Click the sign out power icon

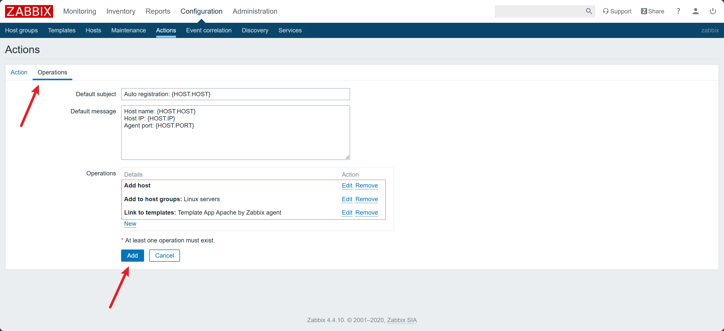click(x=712, y=11)
